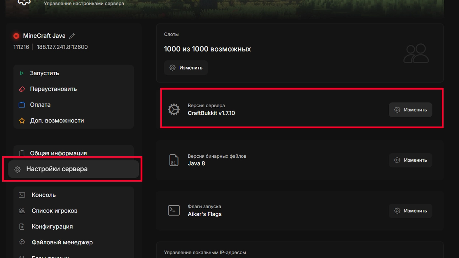Click the red server status indicator icon
The image size is (459, 258).
click(16, 36)
